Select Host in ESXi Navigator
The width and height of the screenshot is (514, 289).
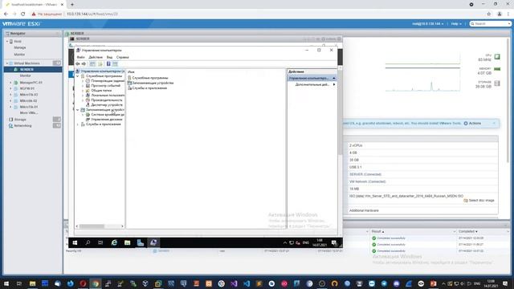coord(18,42)
